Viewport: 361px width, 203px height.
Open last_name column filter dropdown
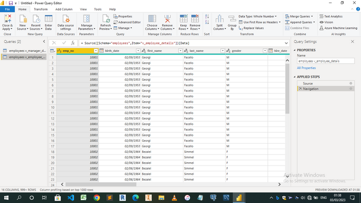[223, 51]
